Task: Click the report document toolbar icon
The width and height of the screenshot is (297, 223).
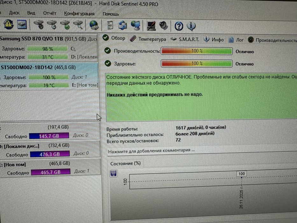Action: [110, 25]
